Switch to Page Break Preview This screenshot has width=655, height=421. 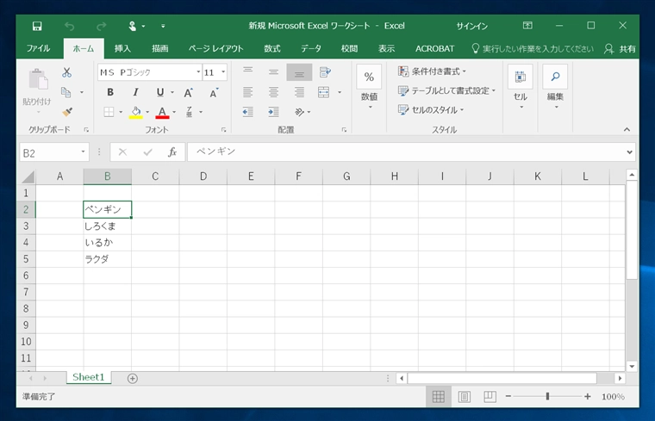[x=490, y=396]
